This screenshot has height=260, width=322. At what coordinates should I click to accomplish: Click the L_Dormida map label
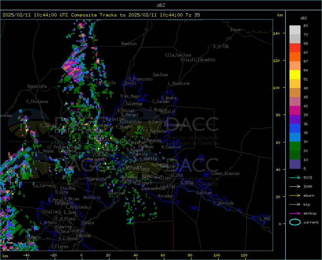[x=224, y=203]
